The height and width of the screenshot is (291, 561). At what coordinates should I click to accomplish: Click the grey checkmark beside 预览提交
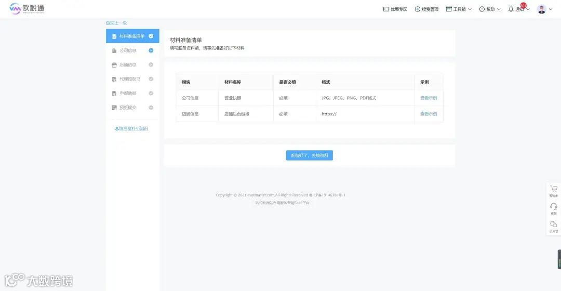pos(151,108)
